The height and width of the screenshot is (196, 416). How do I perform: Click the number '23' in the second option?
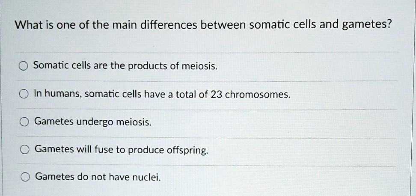[x=217, y=95]
